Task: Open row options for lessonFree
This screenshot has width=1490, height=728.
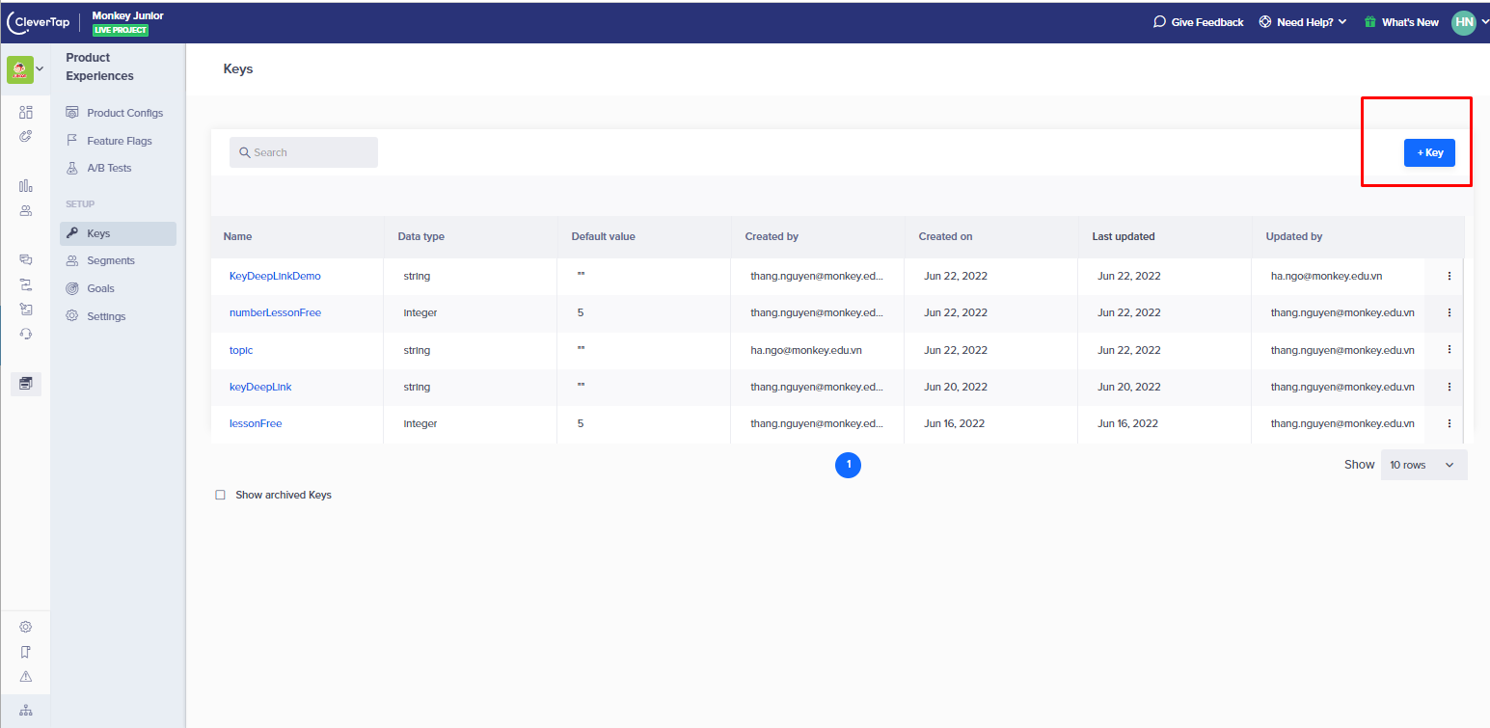Action: (x=1449, y=423)
